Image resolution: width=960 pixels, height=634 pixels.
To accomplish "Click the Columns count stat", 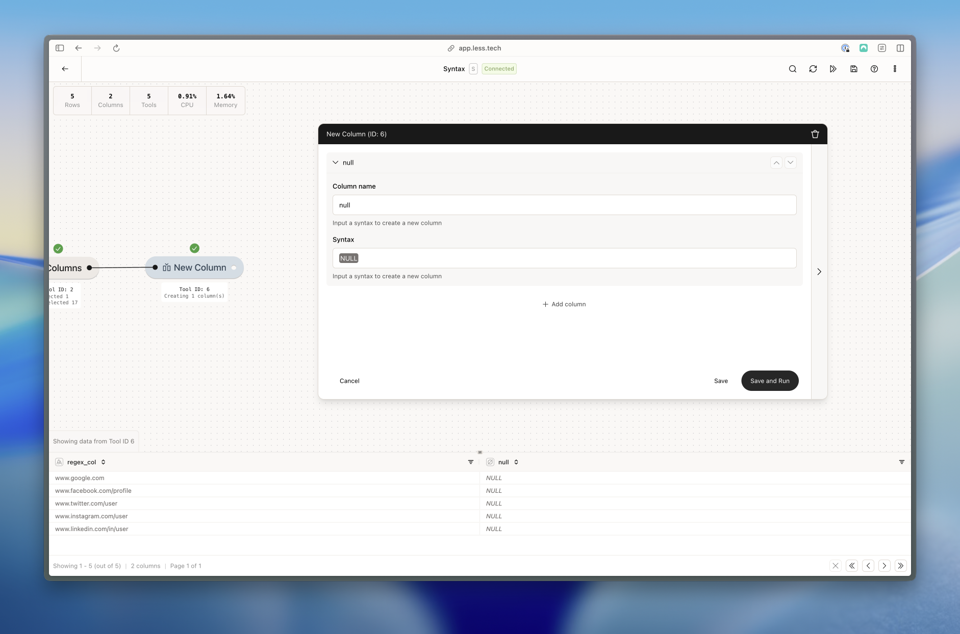I will [111, 100].
